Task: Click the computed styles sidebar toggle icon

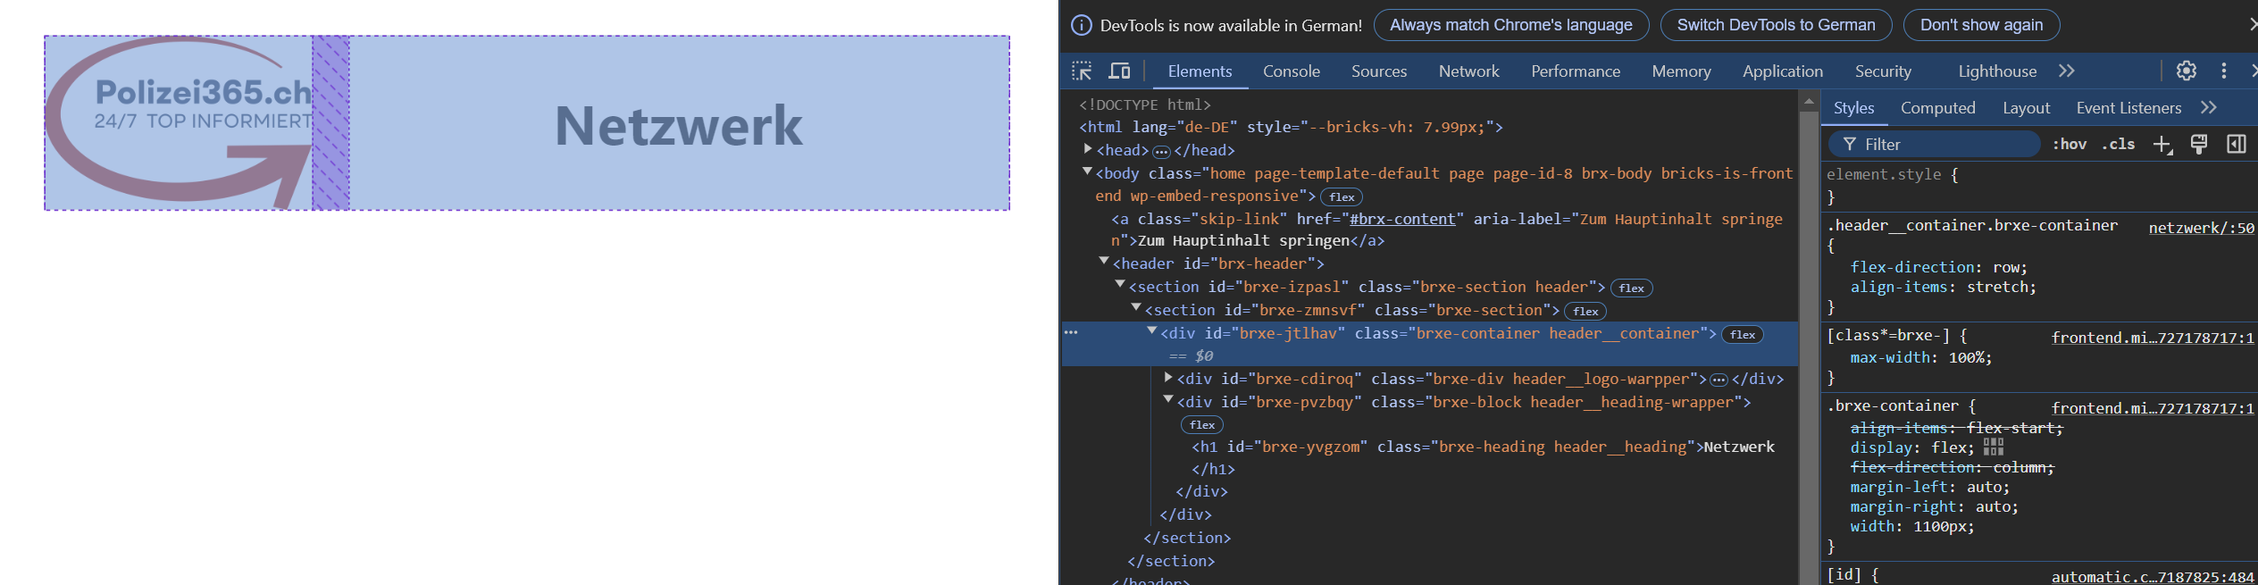Action: coord(2236,145)
